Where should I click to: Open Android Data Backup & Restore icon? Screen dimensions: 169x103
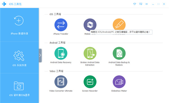tap(119, 53)
